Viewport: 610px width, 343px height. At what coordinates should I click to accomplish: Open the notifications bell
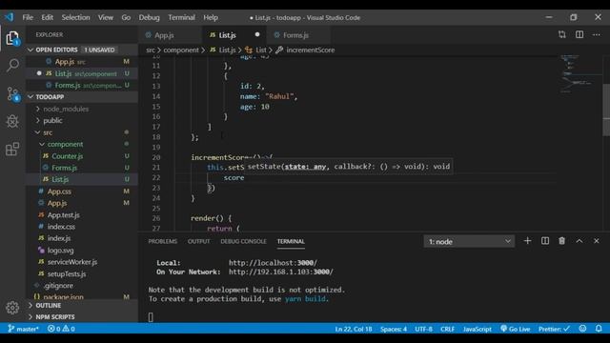(x=599, y=329)
